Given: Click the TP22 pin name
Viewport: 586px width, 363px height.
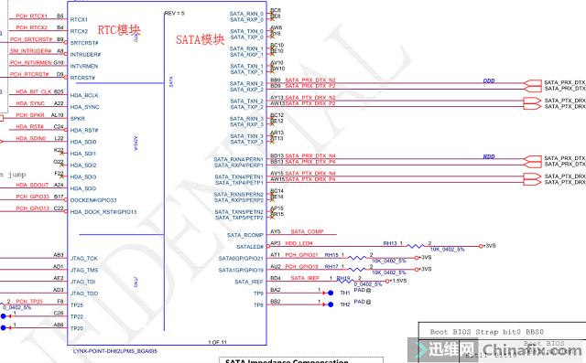Looking at the screenshot, I should point(77,316).
